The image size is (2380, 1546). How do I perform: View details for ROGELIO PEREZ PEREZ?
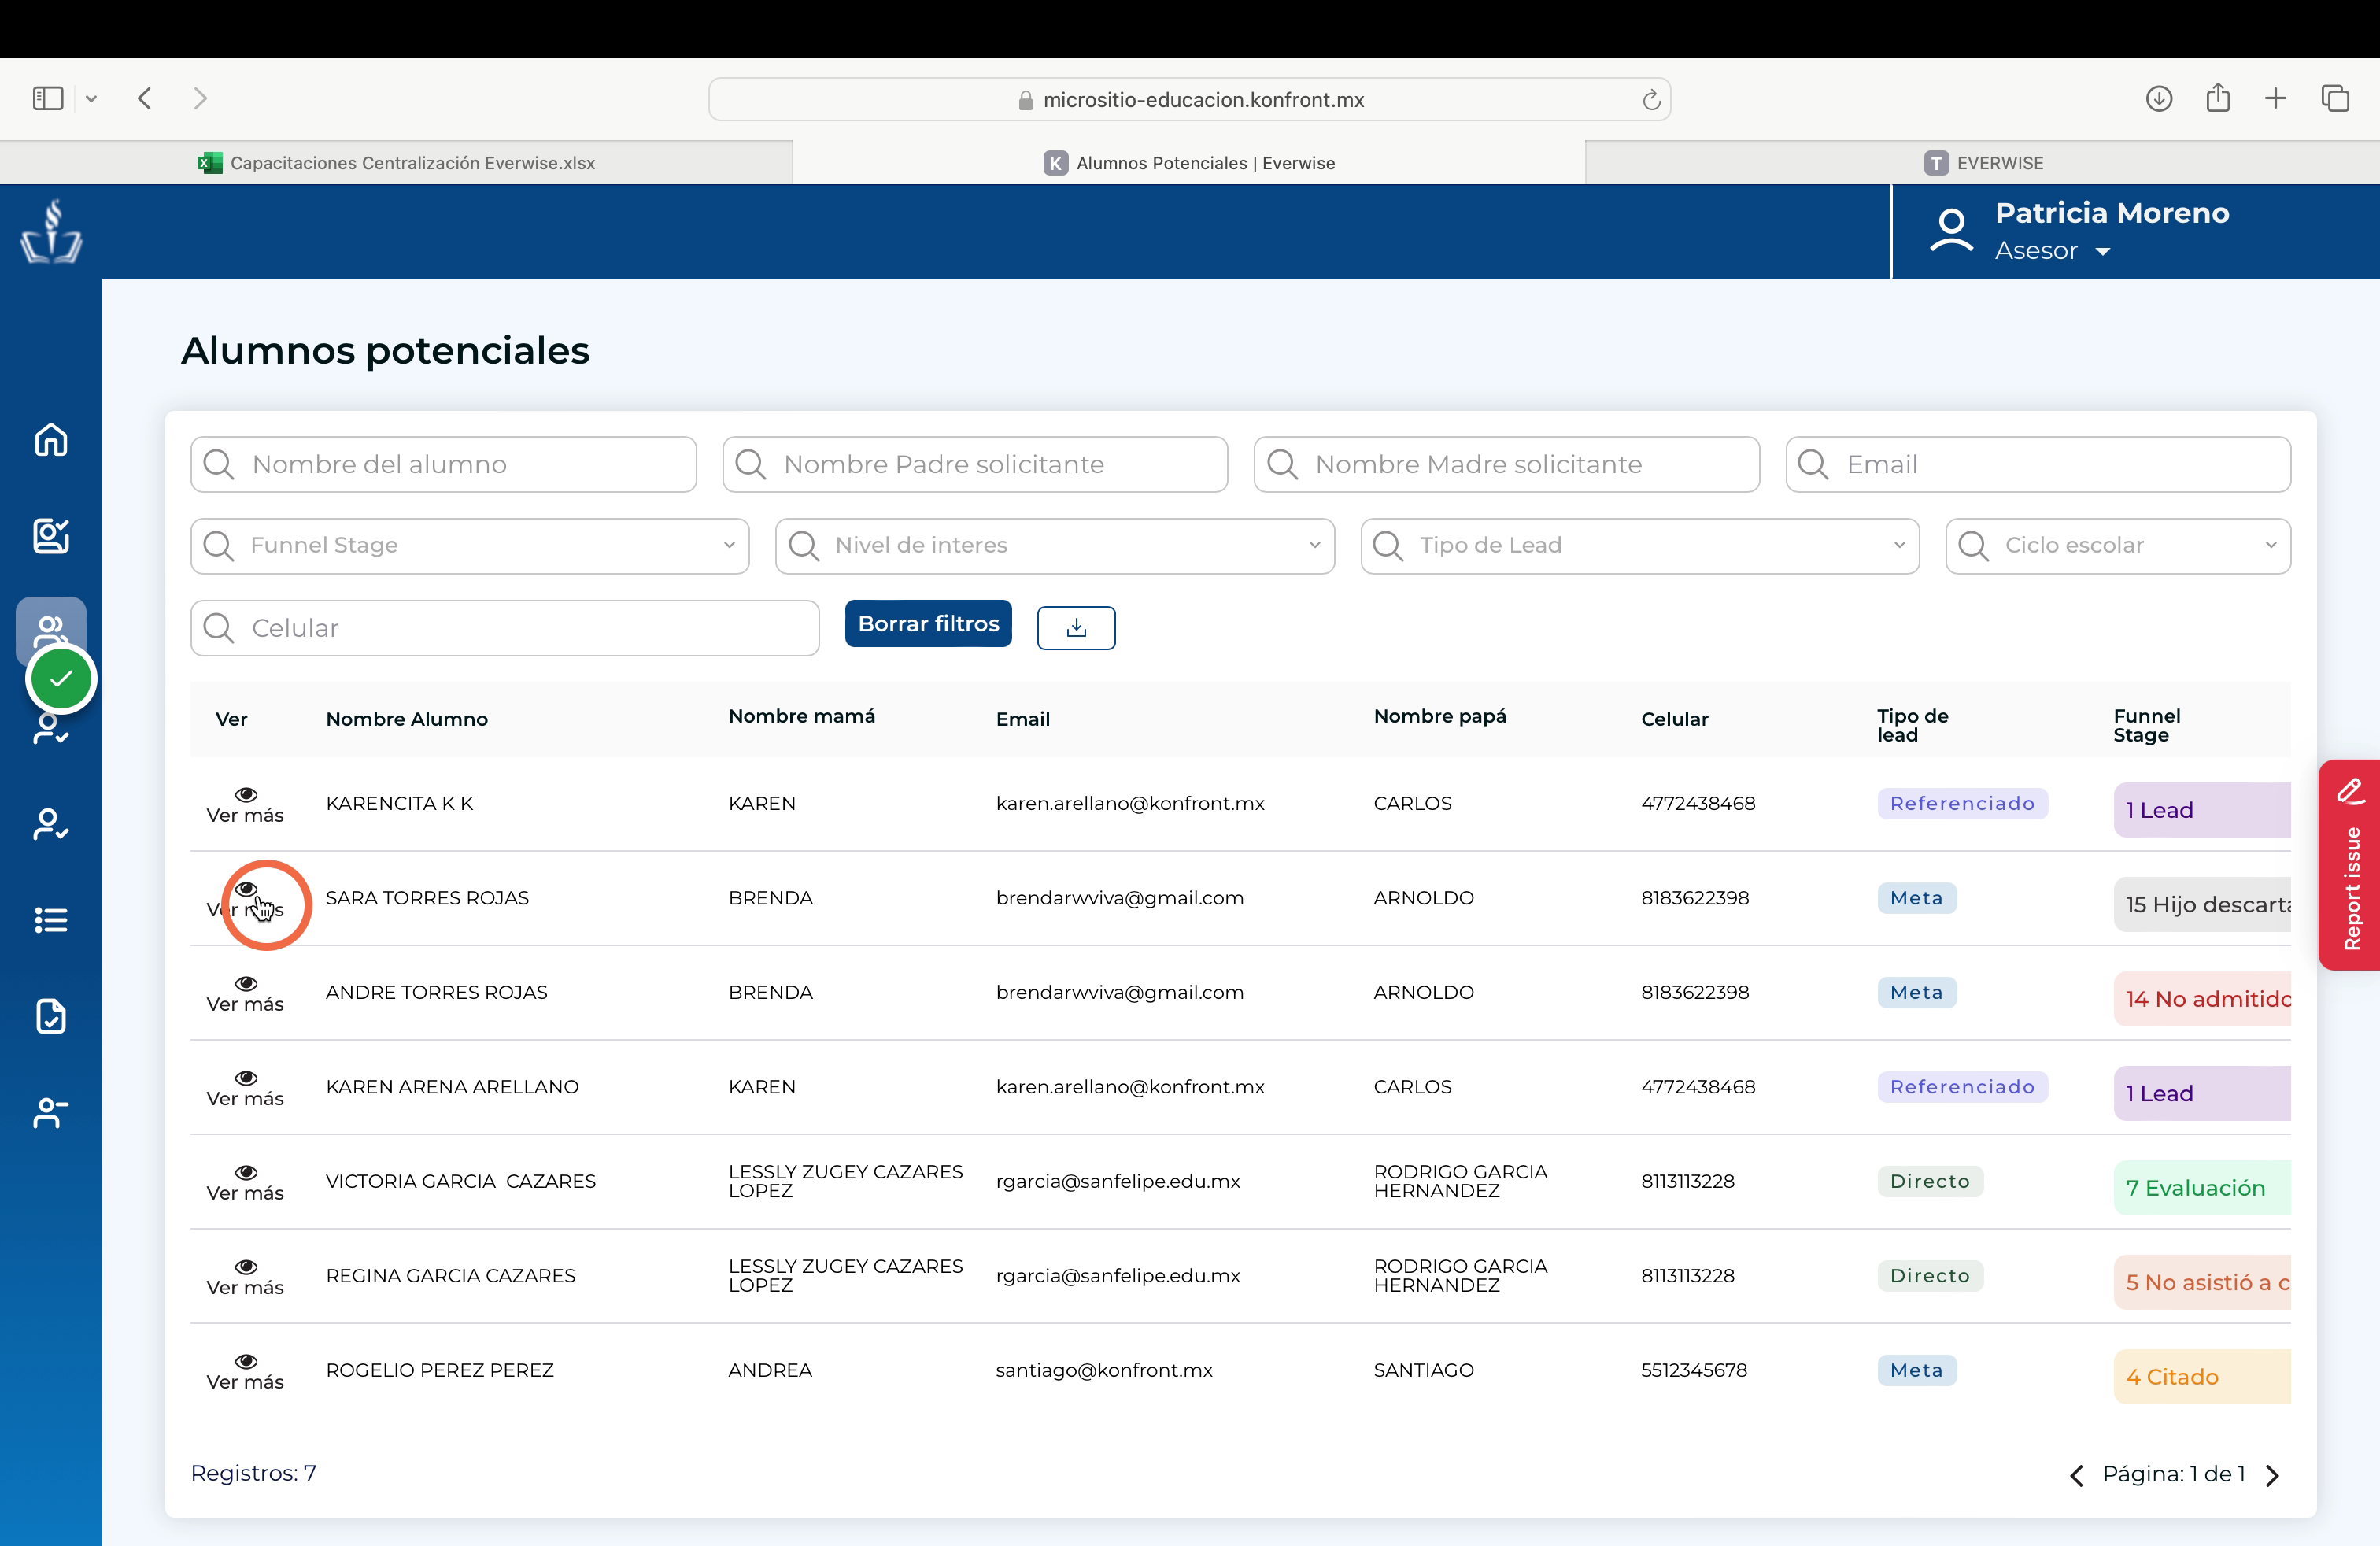[245, 1372]
